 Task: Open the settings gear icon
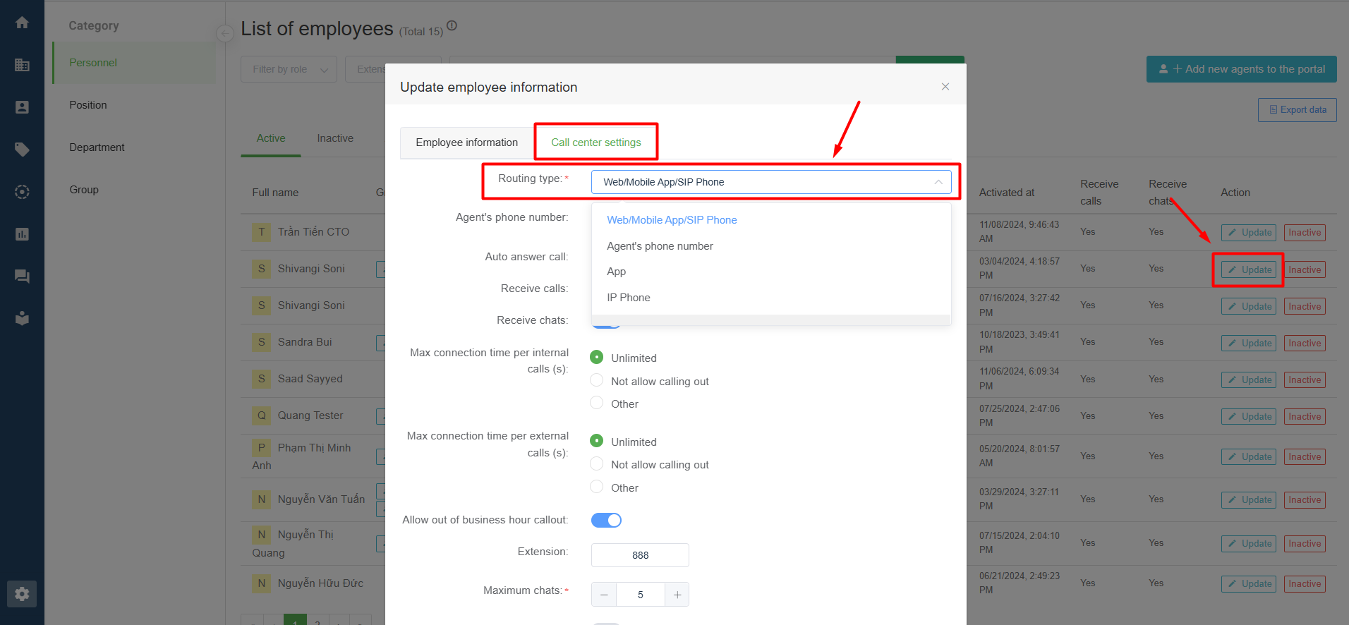tap(22, 594)
